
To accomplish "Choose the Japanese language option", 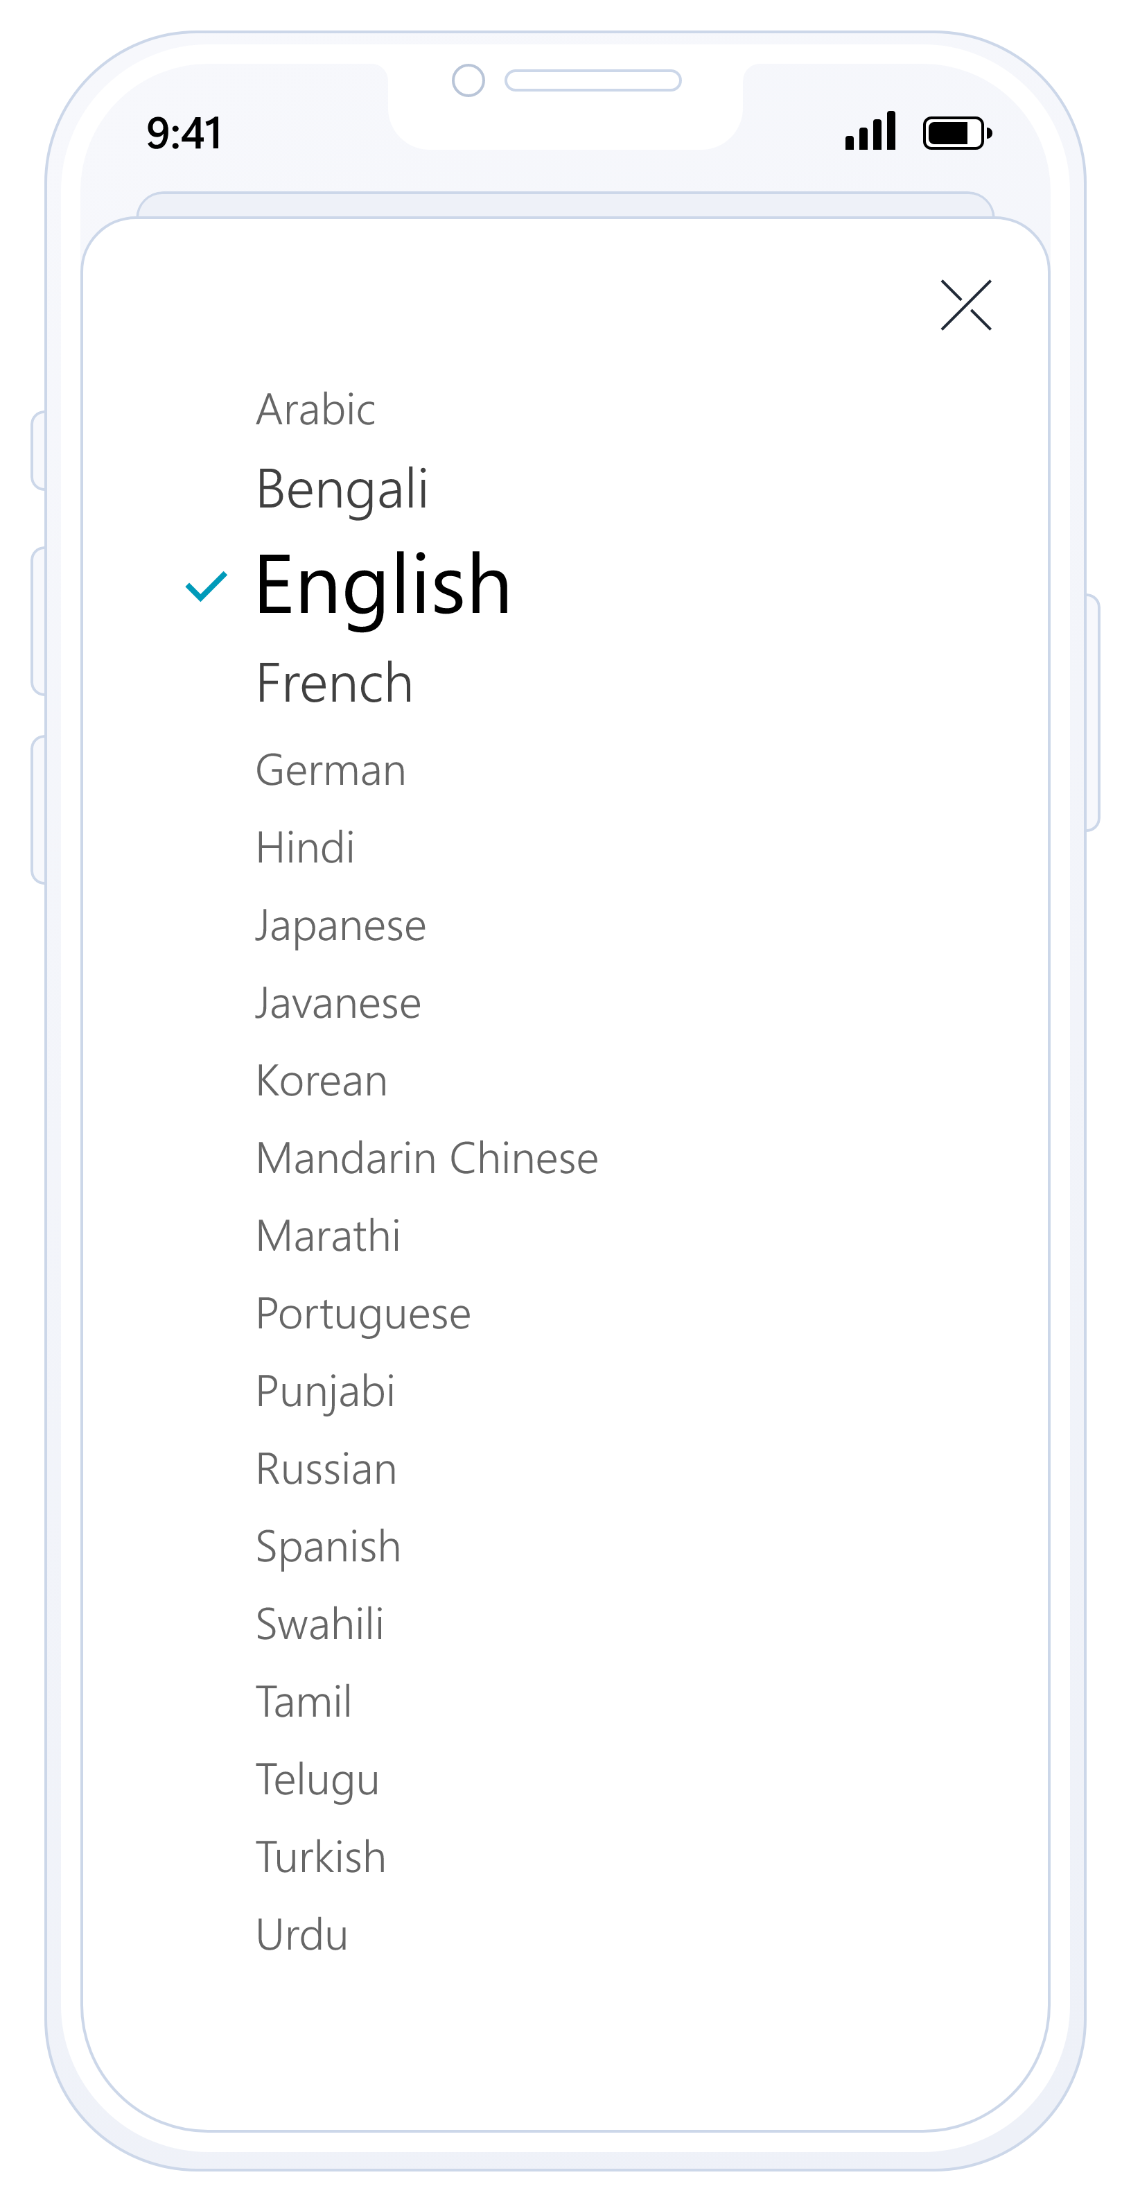I will coord(340,926).
